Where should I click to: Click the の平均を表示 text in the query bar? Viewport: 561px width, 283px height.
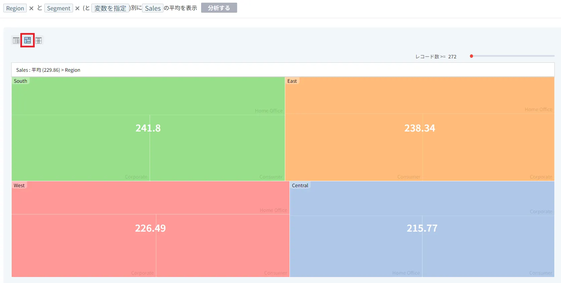180,8
